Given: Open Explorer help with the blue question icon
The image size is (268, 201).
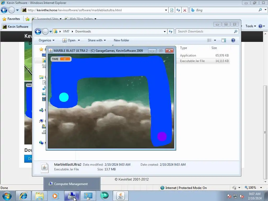Looking at the screenshot, I should [x=233, y=40].
